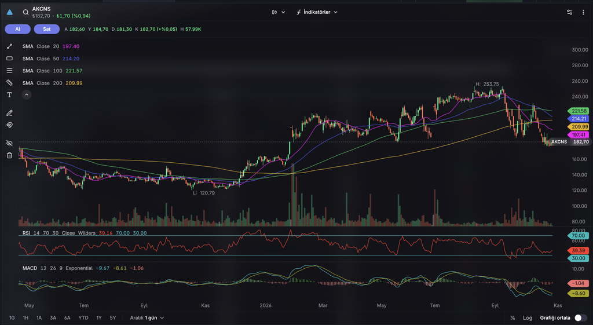Click the SMA Close 100 legend

(x=52, y=71)
